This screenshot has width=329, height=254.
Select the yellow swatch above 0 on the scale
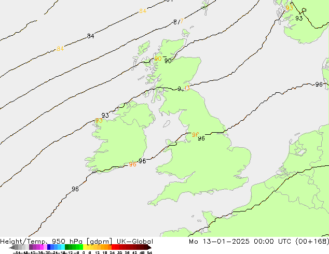tap(85, 247)
